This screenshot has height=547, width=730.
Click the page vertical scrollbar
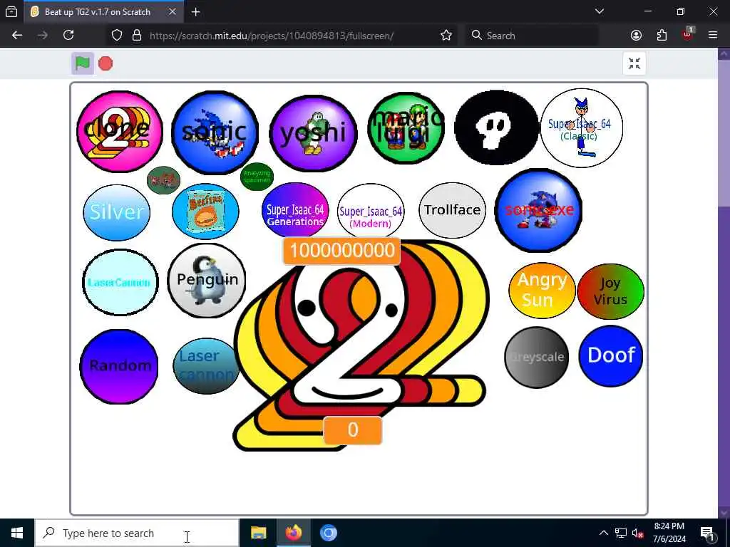pos(724,282)
